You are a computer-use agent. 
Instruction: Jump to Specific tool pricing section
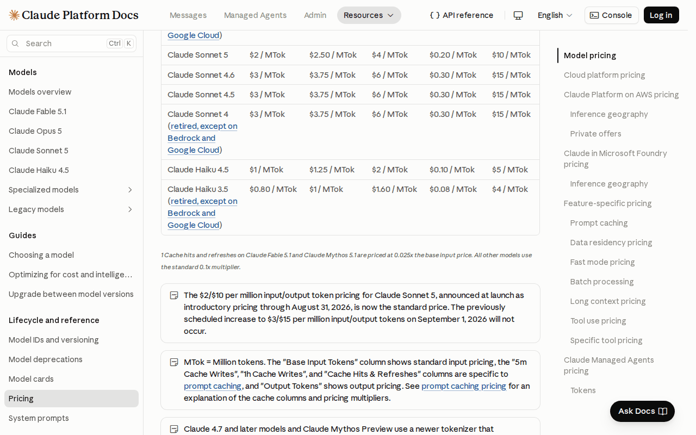606,340
